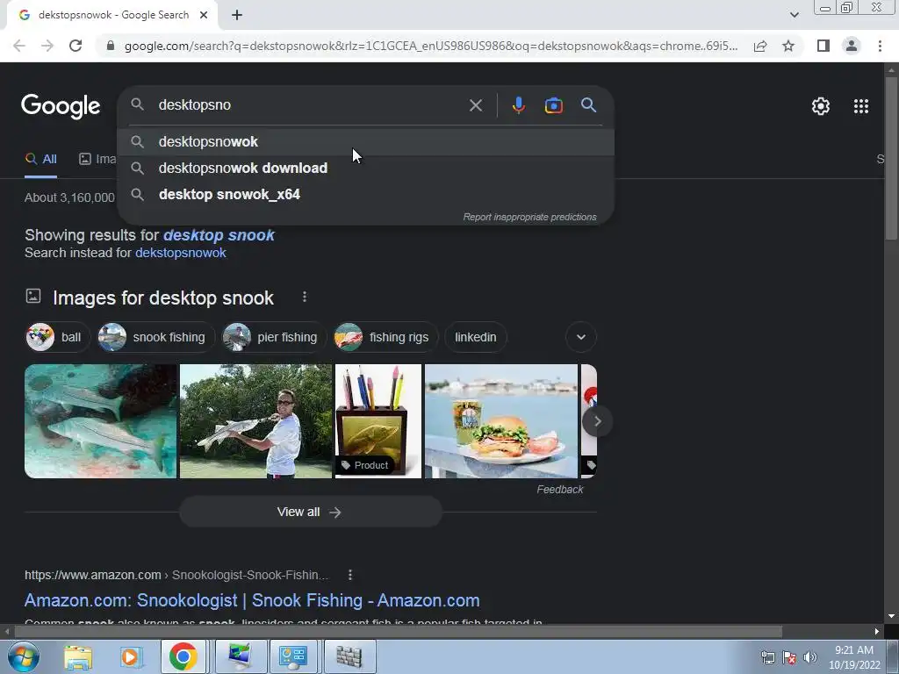
Task: Click the Action Center flag tray icon
Action: (x=789, y=657)
